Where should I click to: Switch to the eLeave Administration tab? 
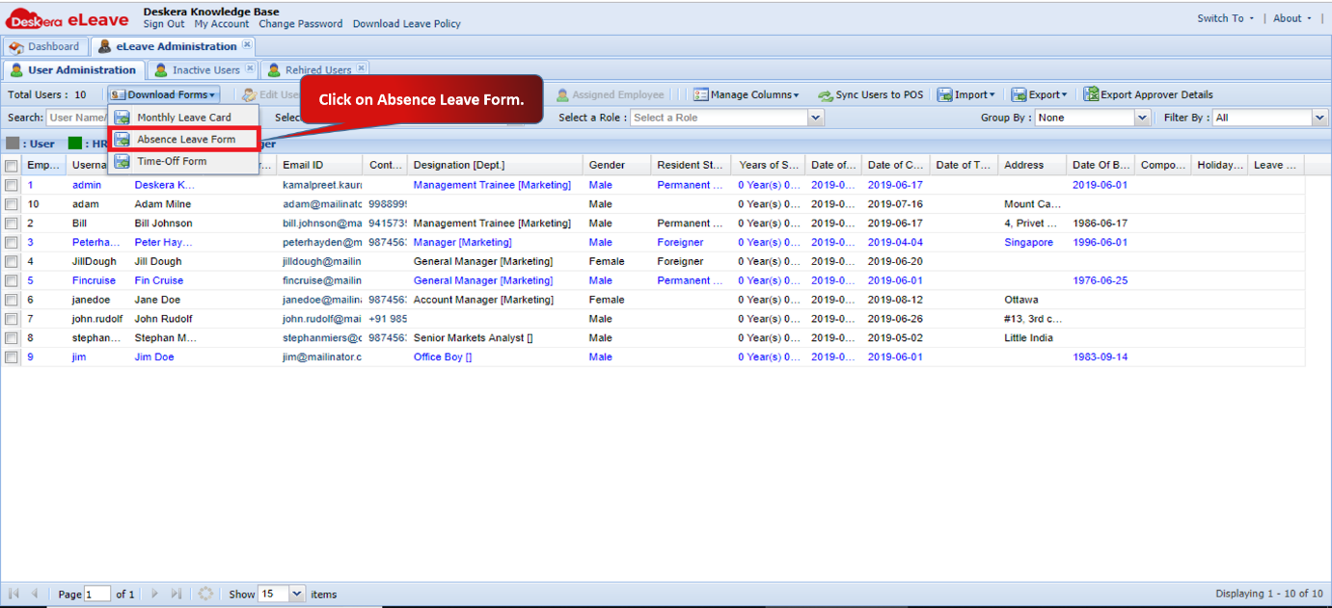[x=174, y=46]
